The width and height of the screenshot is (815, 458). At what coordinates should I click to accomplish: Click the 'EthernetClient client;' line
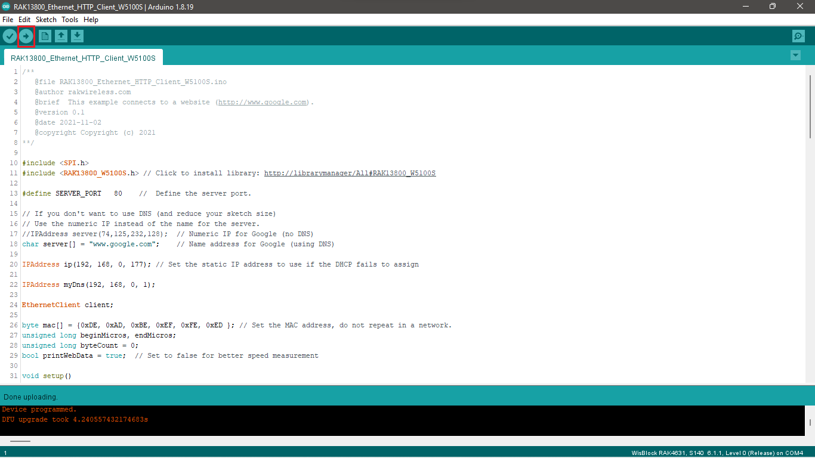point(67,305)
